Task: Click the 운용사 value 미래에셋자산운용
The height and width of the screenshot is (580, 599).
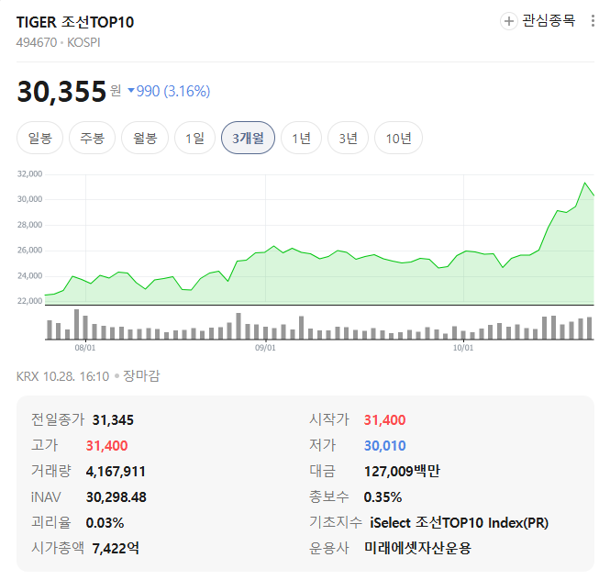Action: (417, 548)
